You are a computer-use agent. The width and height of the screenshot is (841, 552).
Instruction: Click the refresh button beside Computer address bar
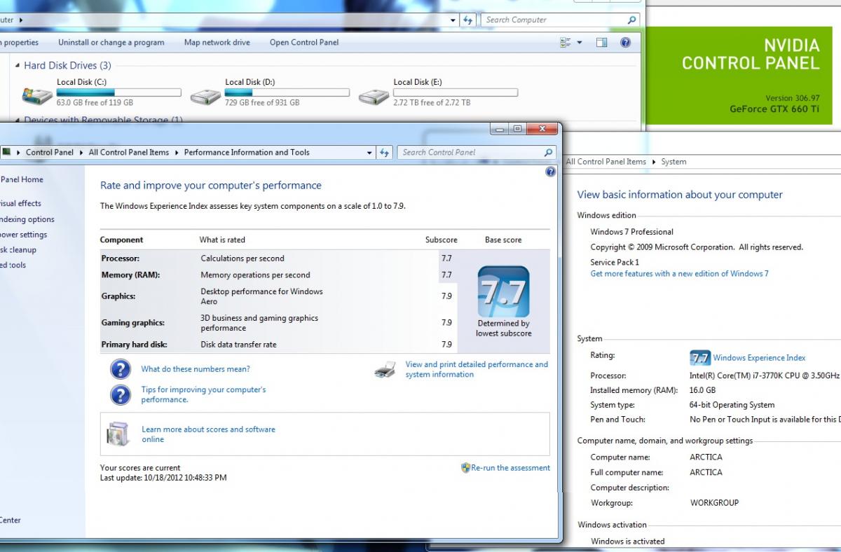(468, 20)
